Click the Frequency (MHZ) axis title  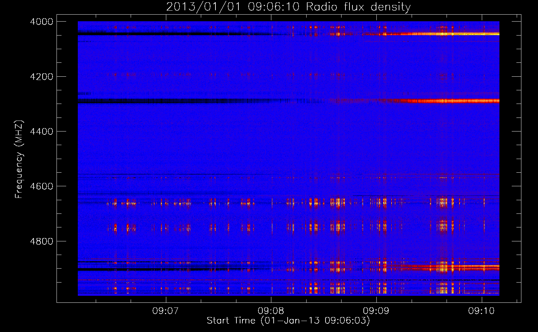(19, 159)
